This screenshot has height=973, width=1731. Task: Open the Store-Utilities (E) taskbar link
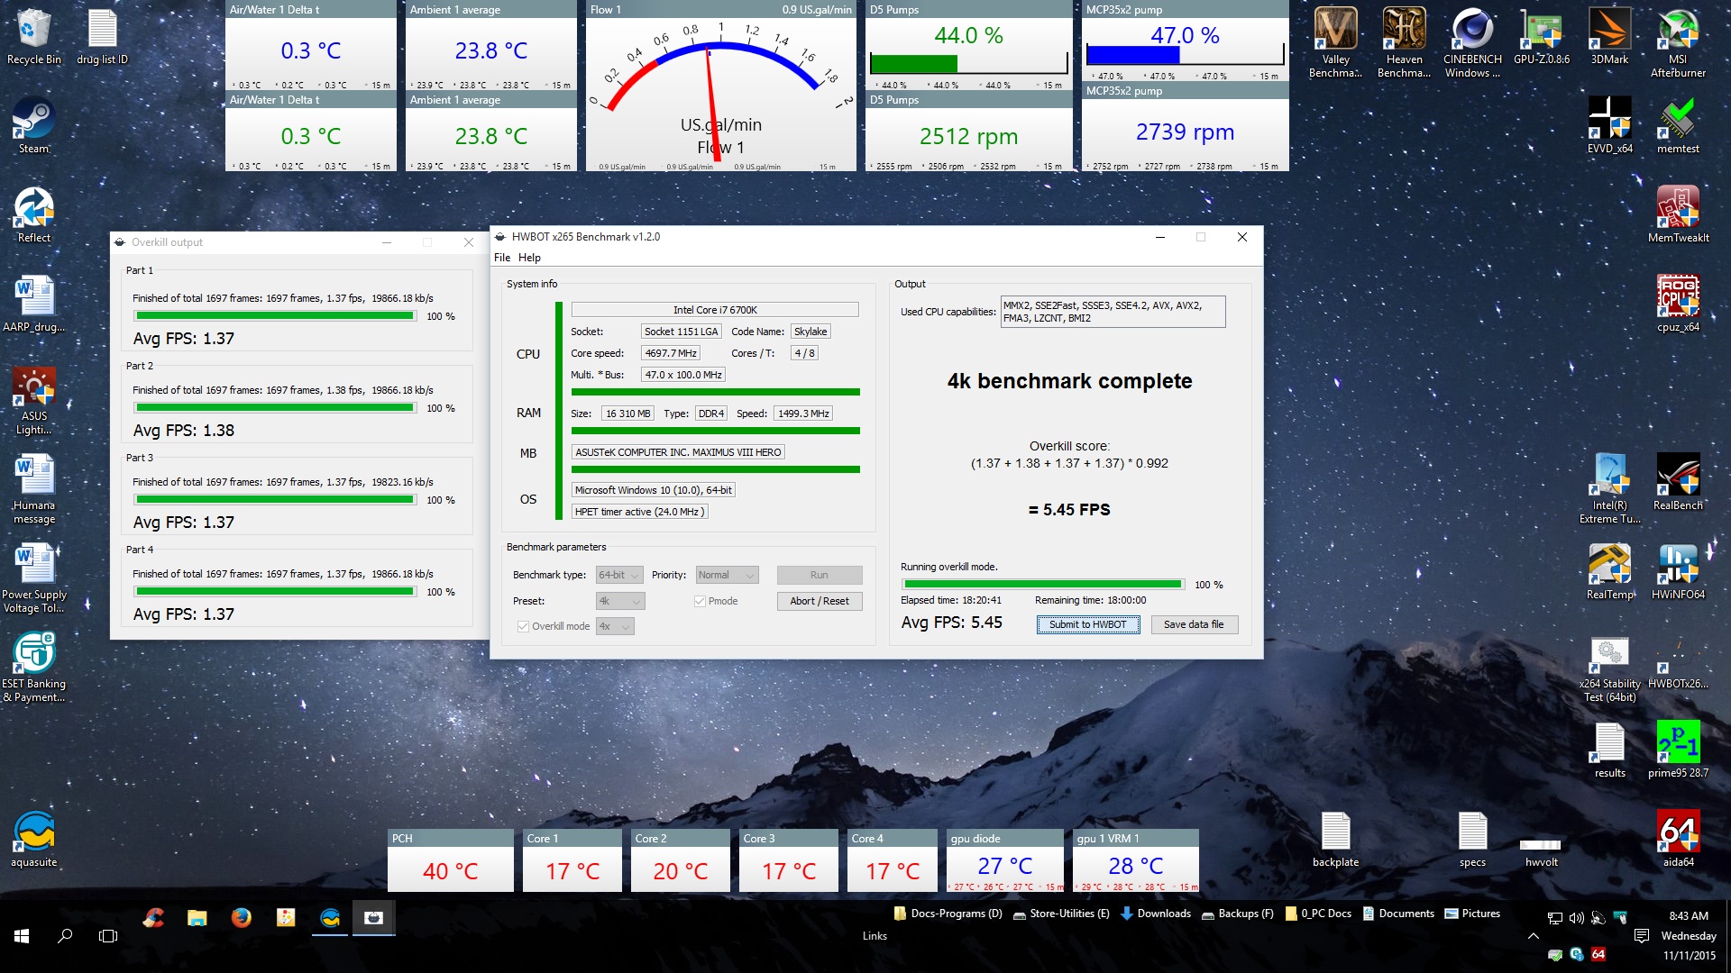pos(1061,914)
